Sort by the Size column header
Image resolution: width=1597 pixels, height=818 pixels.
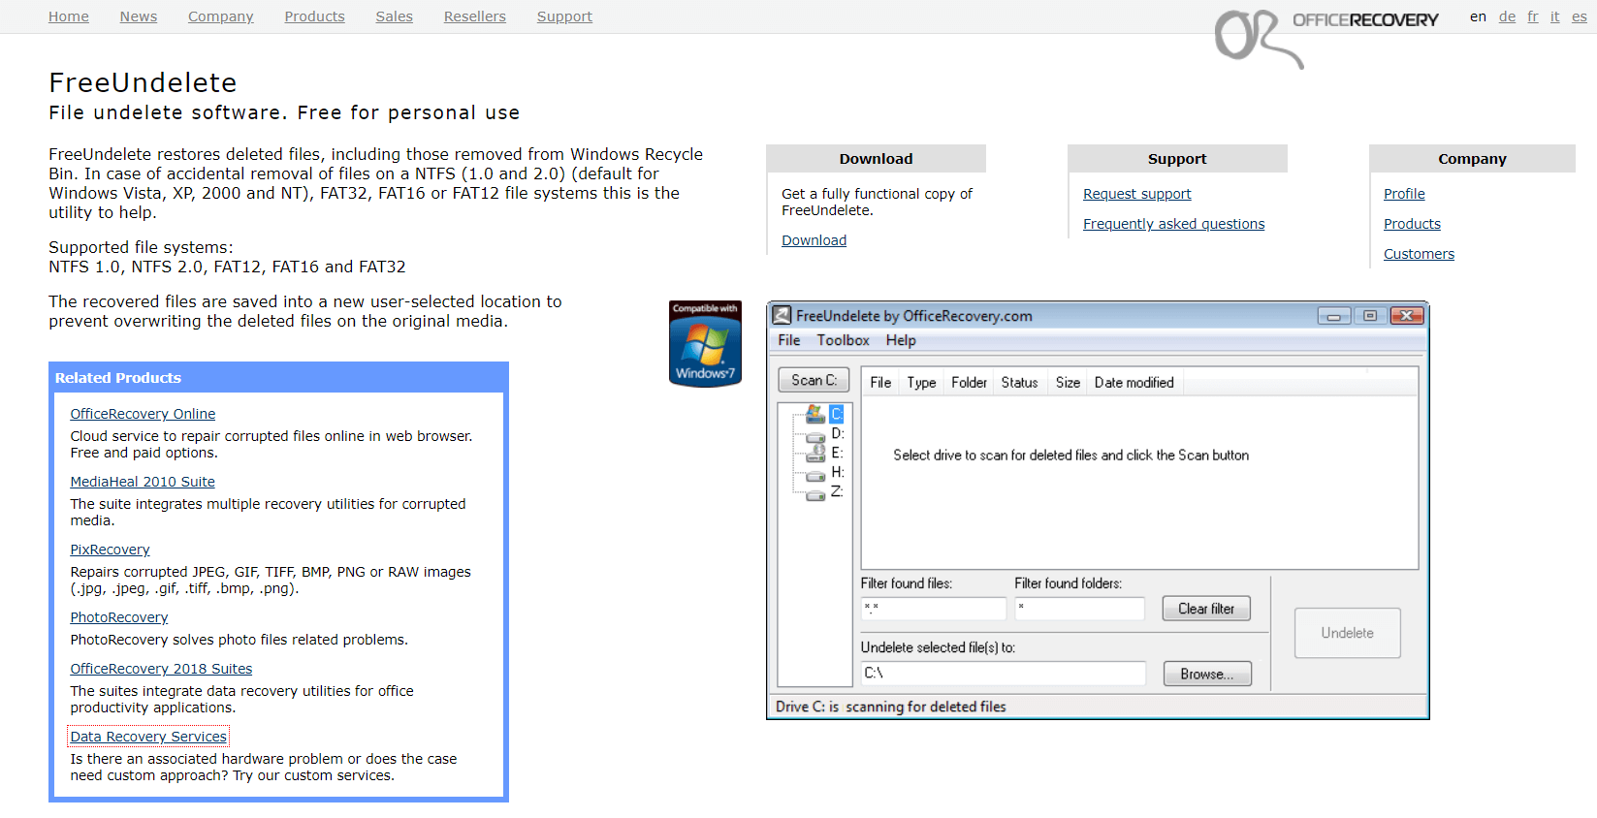pos(1068,383)
